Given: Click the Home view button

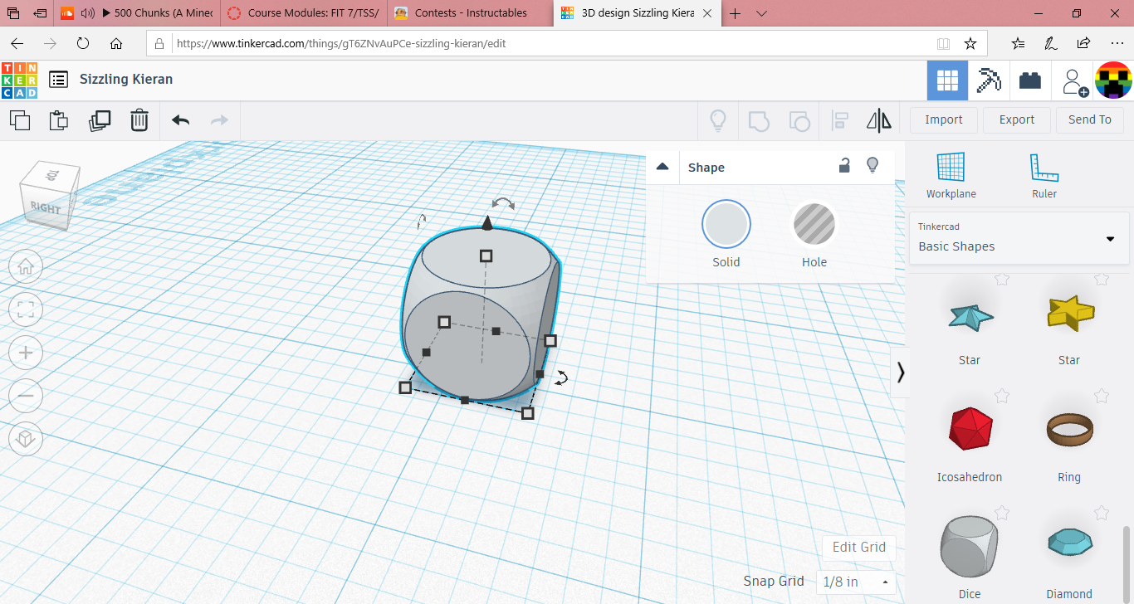Looking at the screenshot, I should pyautogui.click(x=26, y=266).
